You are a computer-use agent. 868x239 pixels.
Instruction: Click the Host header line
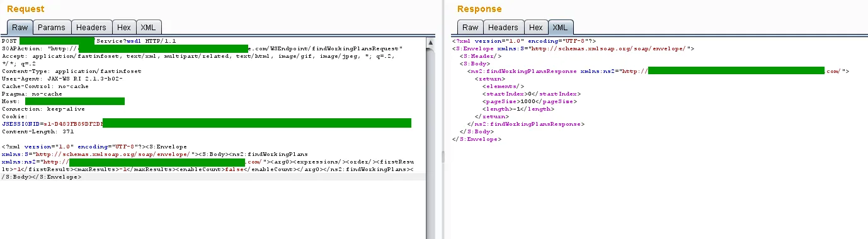click(63, 101)
